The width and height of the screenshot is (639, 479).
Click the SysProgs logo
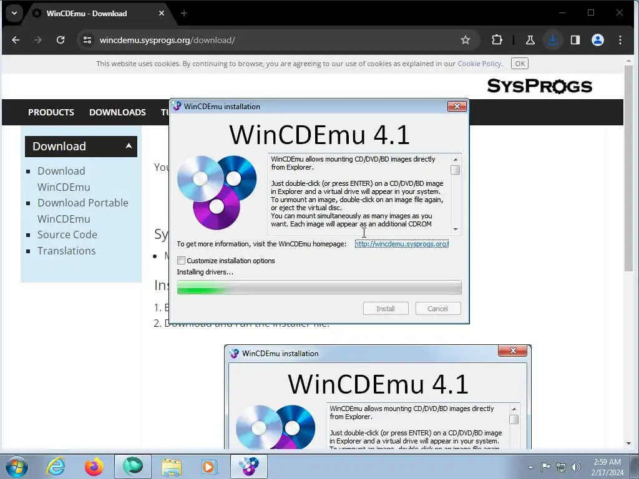[540, 86]
